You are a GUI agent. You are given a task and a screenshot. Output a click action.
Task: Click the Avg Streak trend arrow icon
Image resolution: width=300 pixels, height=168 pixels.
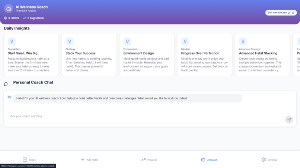click(x=25, y=18)
